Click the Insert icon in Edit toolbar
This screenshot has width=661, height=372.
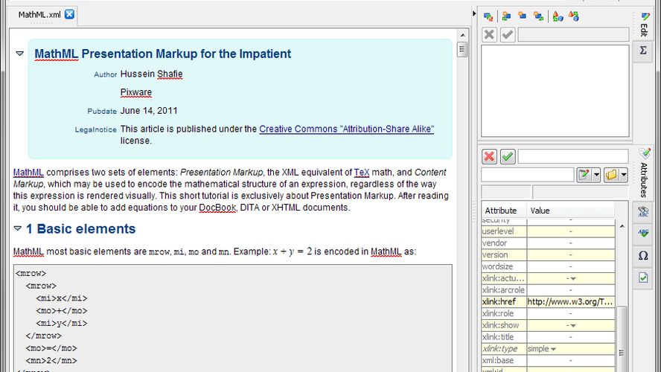click(523, 16)
